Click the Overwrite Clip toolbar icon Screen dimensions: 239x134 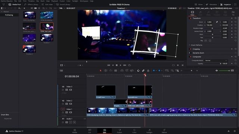(127, 70)
